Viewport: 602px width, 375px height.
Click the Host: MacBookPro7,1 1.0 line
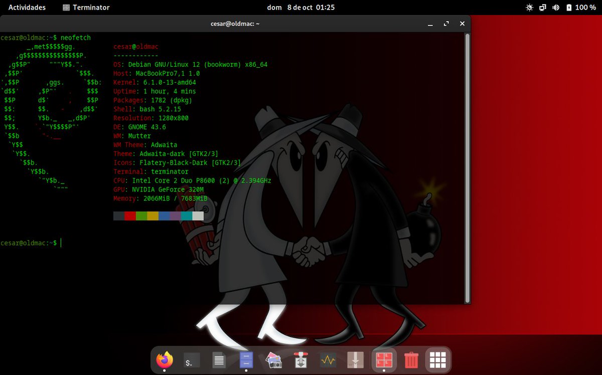(x=157, y=74)
